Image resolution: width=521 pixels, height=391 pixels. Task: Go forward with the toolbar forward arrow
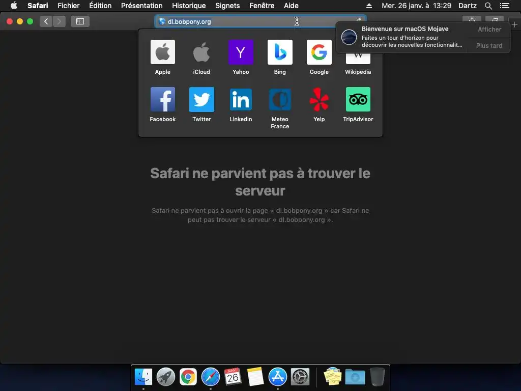tap(59, 21)
